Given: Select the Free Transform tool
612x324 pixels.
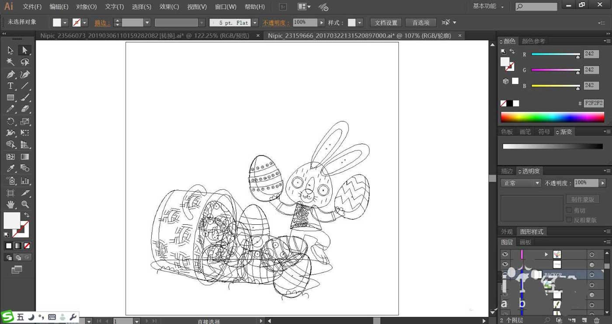Looking at the screenshot, I should [25, 132].
